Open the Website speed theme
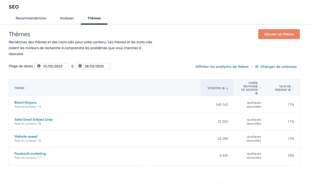The image size is (321, 190). pos(26,136)
